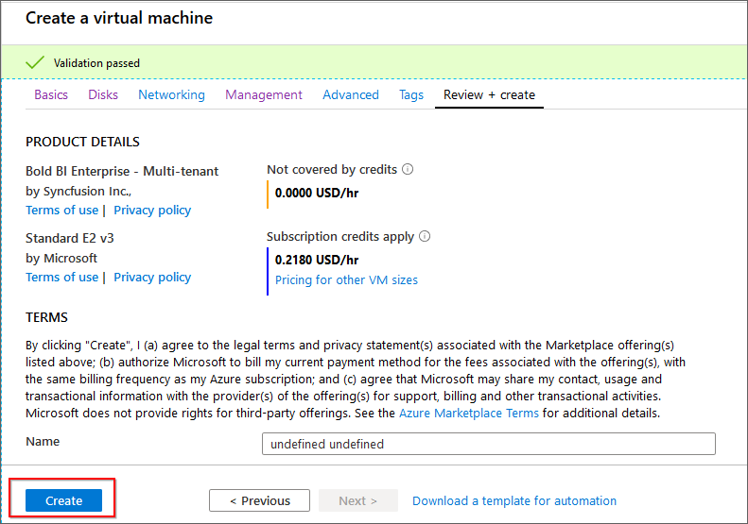The width and height of the screenshot is (748, 524).
Task: Switch to the Tags tab
Action: [411, 94]
